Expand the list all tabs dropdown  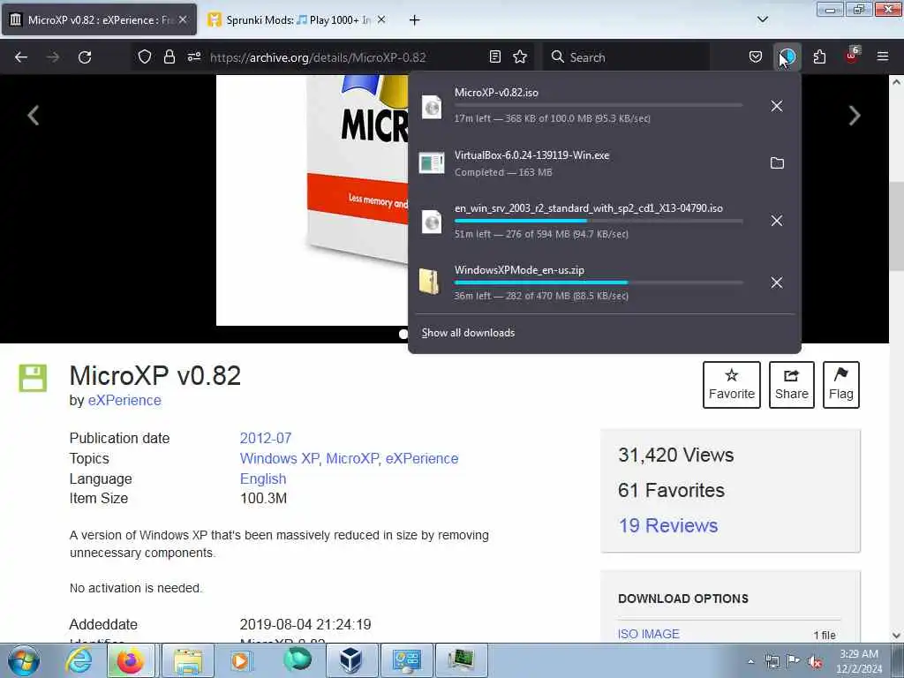(762, 19)
